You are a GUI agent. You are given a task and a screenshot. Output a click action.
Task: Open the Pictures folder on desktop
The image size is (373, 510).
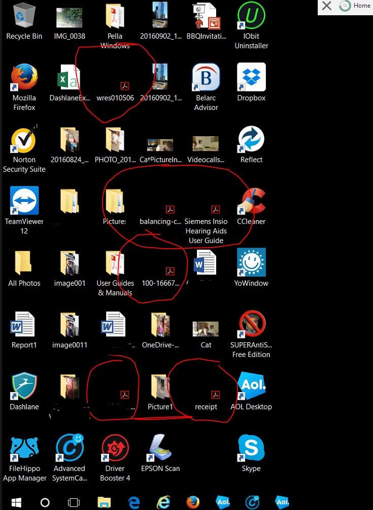pos(115,202)
